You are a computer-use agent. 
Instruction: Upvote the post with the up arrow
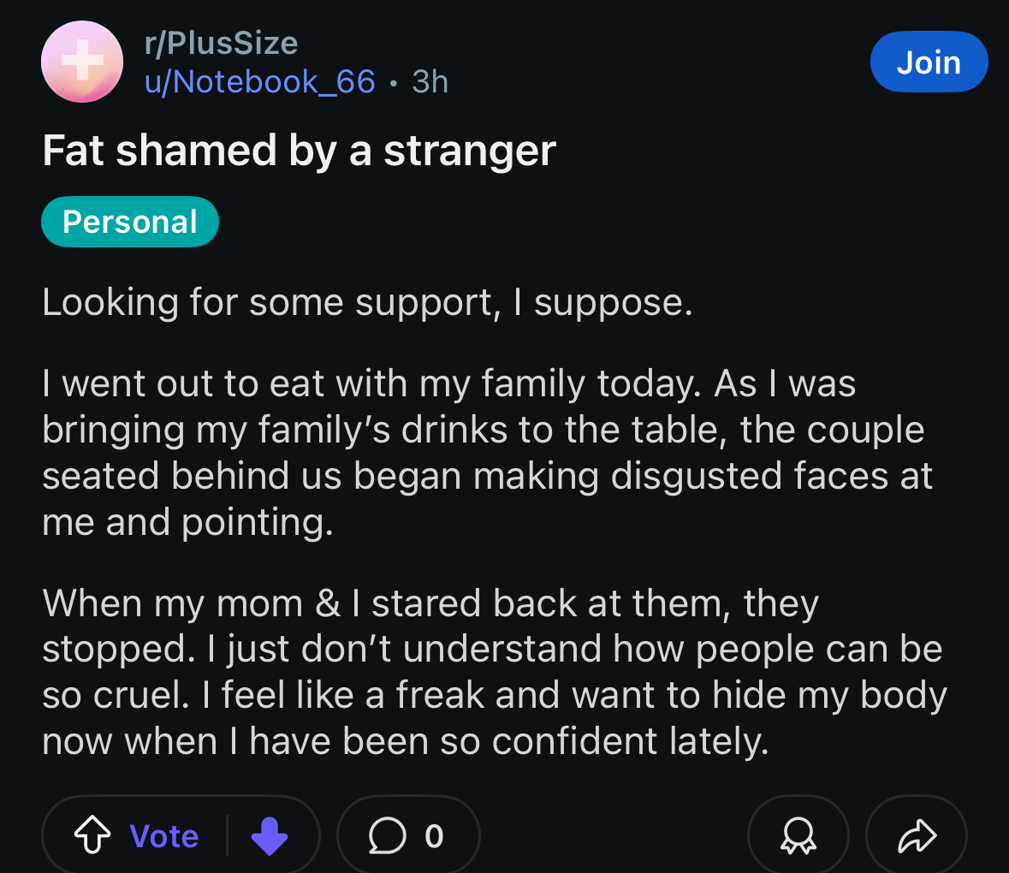click(92, 835)
